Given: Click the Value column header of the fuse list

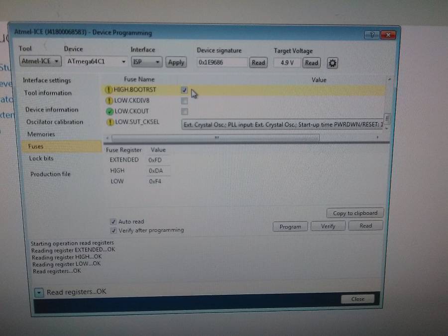Looking at the screenshot, I should pos(319,80).
